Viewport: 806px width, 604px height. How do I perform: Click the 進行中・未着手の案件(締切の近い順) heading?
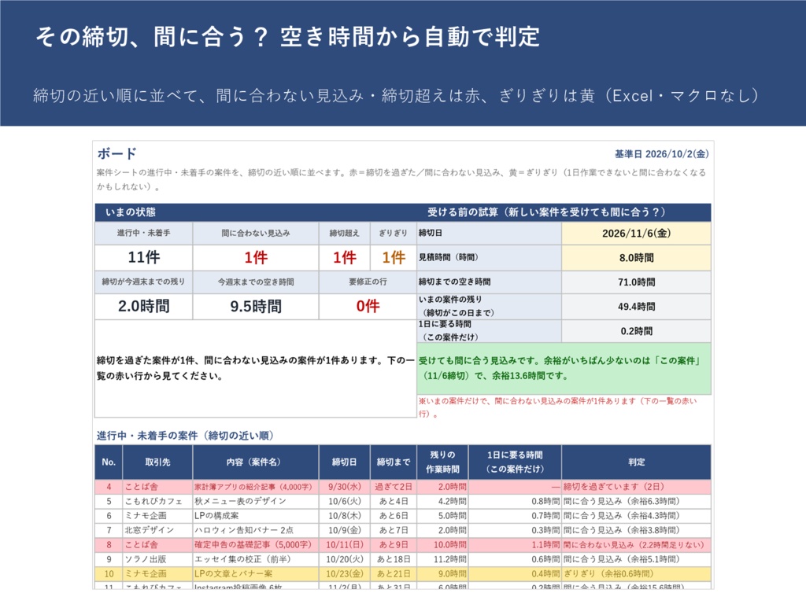[x=185, y=436]
